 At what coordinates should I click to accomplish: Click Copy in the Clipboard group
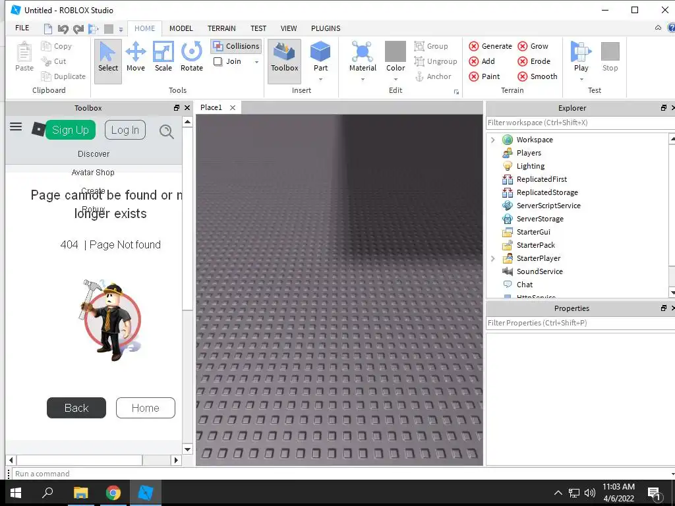click(x=57, y=46)
